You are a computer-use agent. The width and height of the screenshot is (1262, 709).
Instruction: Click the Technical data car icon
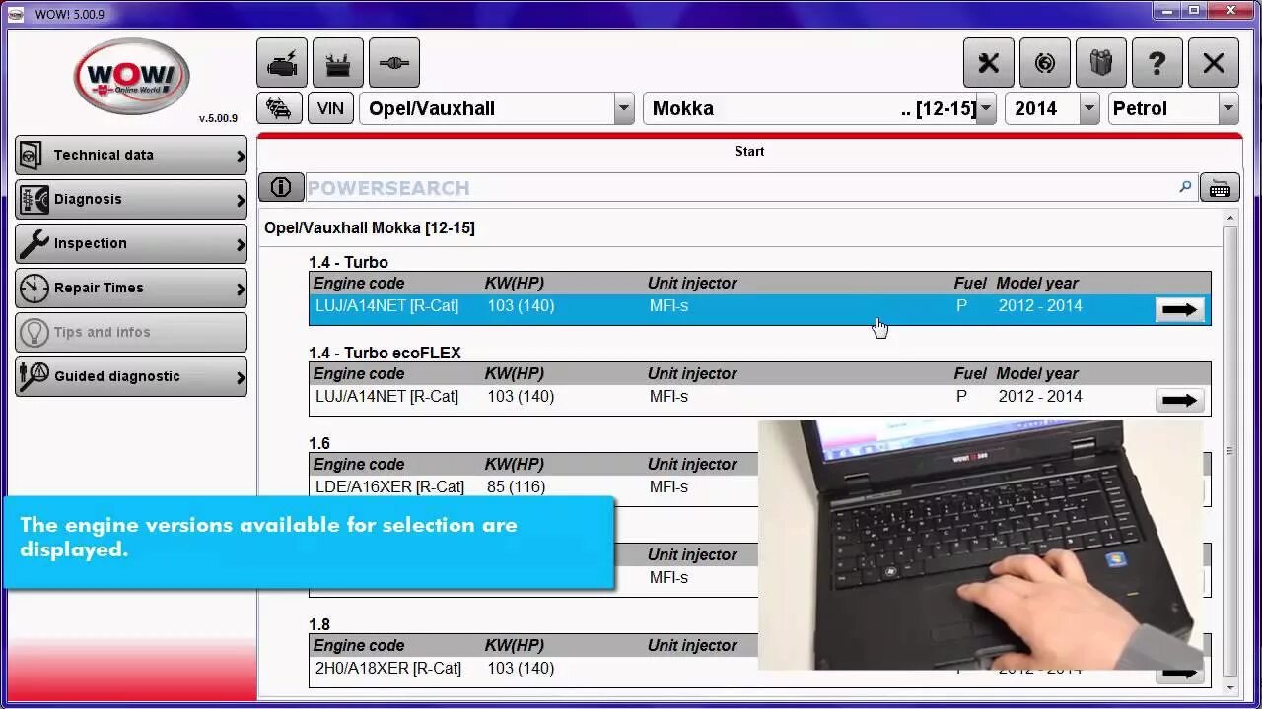33,156
